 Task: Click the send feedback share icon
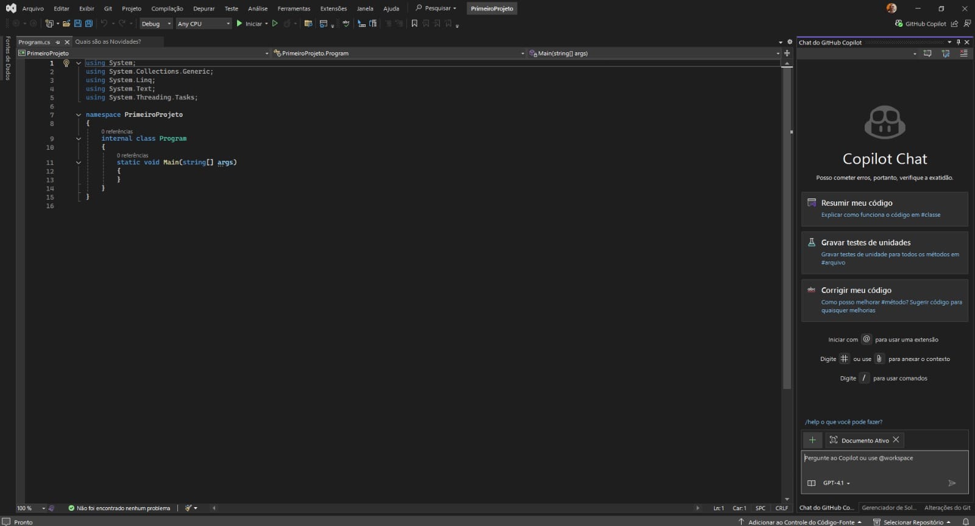click(x=954, y=24)
